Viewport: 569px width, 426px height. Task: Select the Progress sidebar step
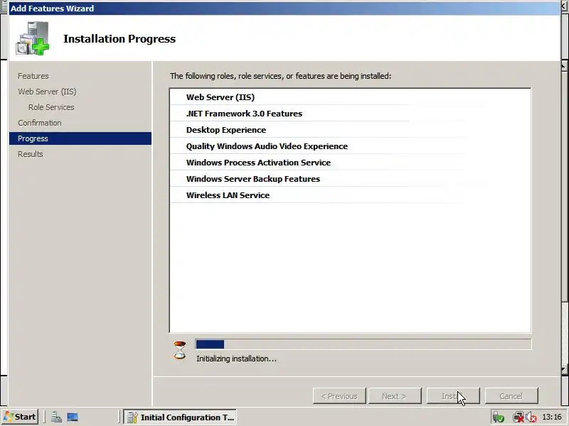[x=80, y=138]
